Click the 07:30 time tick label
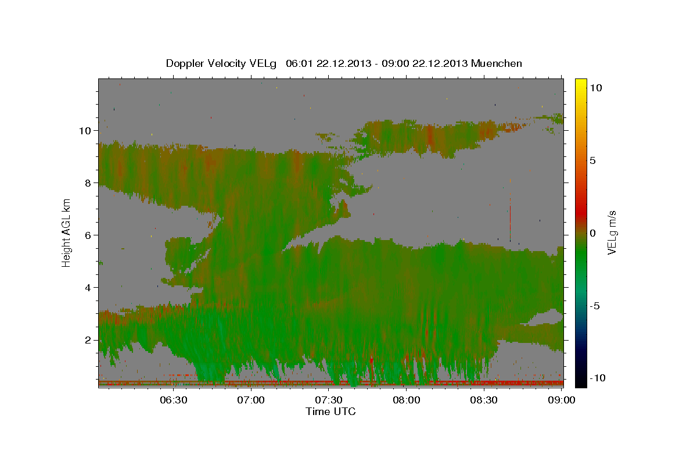Screen dimensions: 697x465 click(x=329, y=400)
